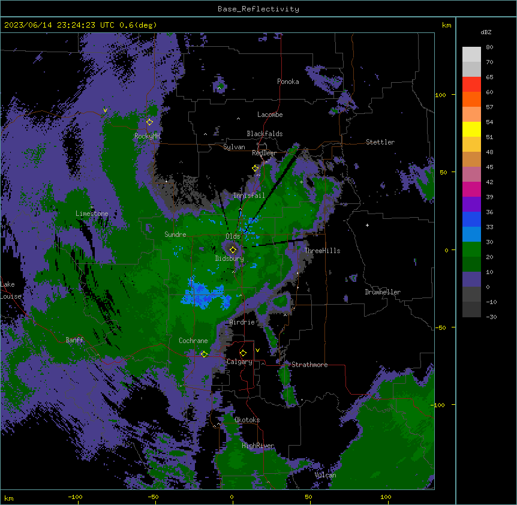Click the Vulcan town label
This screenshot has height=505, width=517.
(326, 475)
